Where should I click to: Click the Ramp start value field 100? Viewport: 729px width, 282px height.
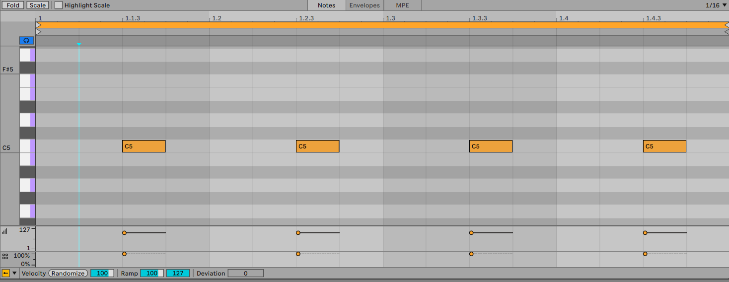click(152, 273)
